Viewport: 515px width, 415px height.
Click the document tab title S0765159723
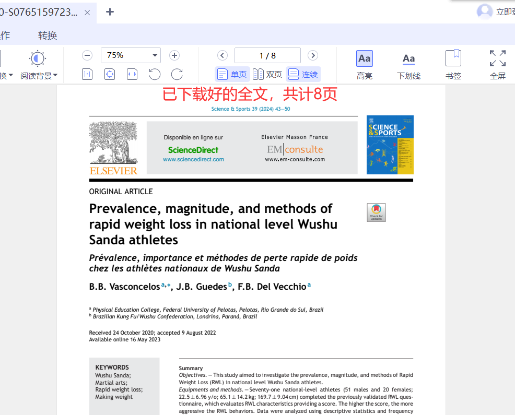39,12
